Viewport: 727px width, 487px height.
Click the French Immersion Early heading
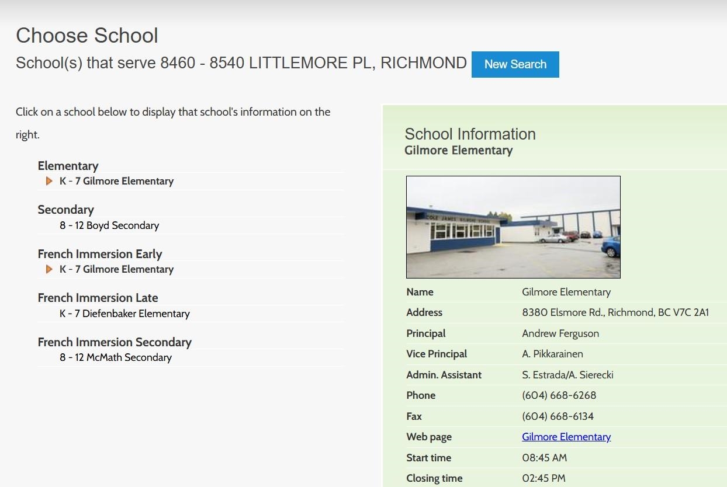click(99, 254)
